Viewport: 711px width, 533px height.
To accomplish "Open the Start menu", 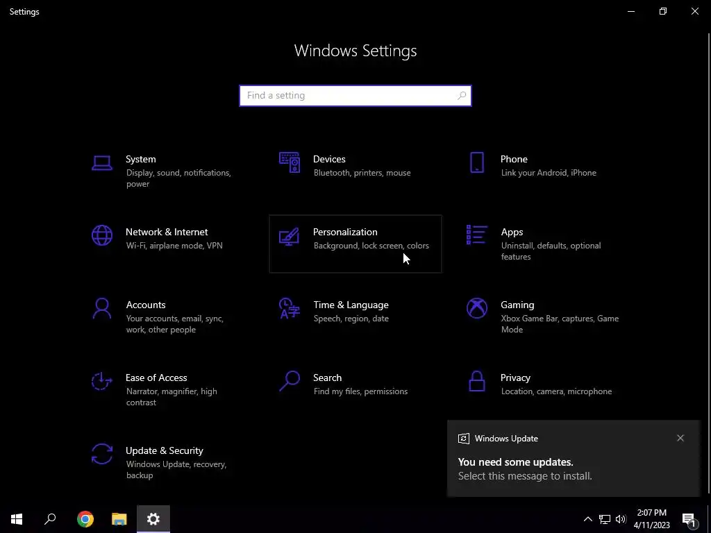I will pyautogui.click(x=17, y=519).
